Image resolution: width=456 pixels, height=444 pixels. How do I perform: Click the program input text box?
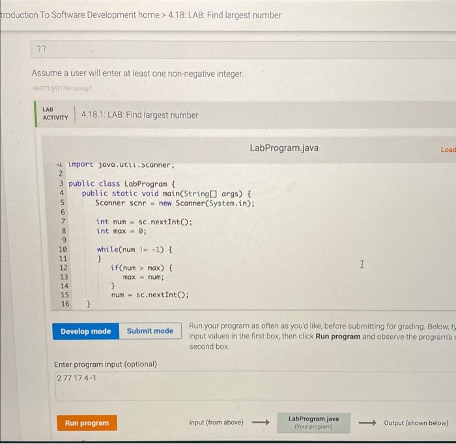pos(256,386)
